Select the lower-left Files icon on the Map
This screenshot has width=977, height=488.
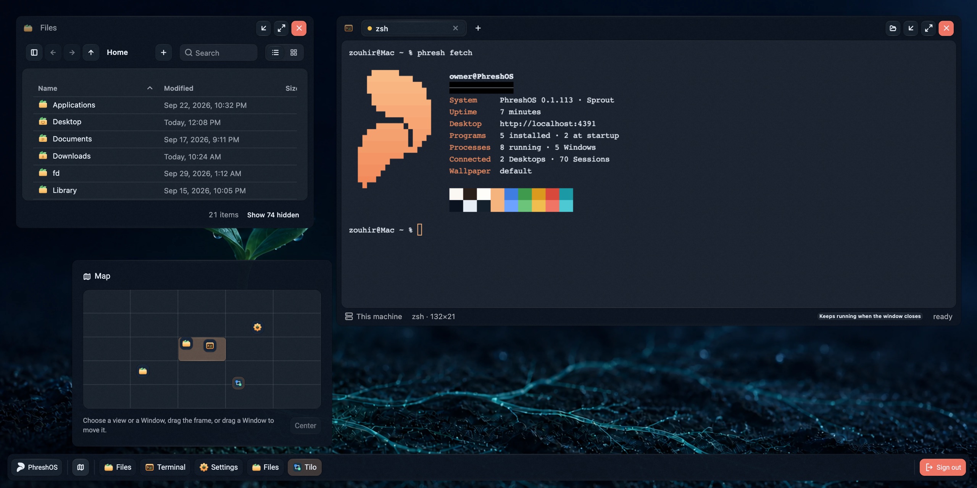click(x=143, y=371)
